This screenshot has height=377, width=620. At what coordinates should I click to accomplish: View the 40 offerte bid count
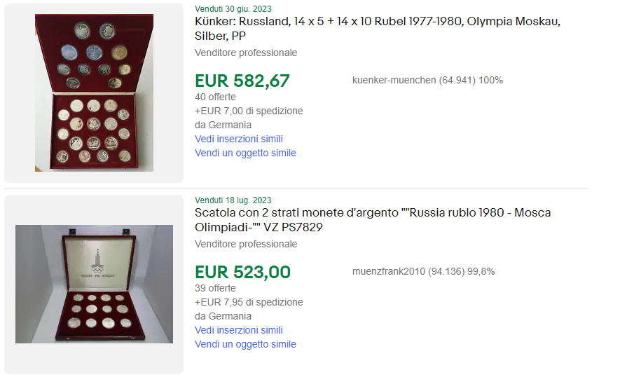215,97
